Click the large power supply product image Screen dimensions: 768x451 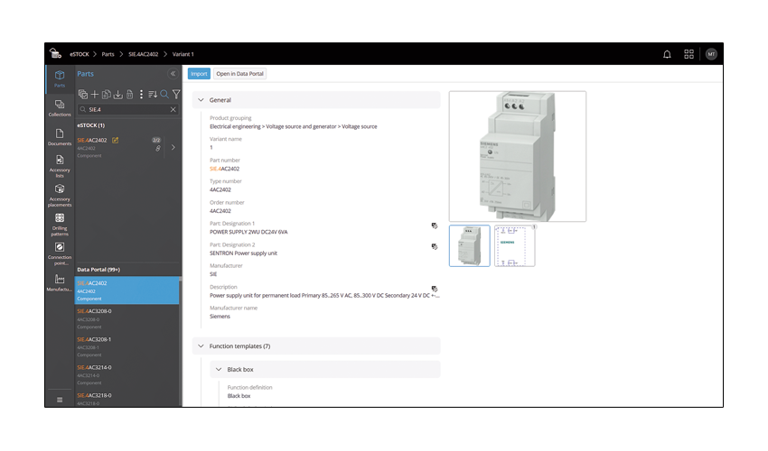(x=518, y=156)
